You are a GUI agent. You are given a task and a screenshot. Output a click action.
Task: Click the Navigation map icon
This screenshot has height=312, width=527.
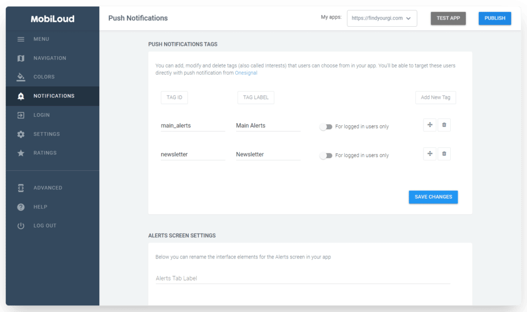21,58
